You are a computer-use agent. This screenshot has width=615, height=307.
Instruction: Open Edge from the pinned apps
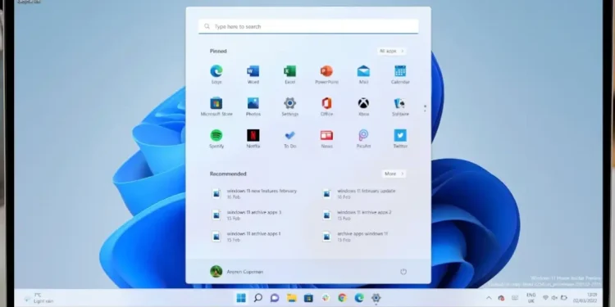tap(216, 74)
